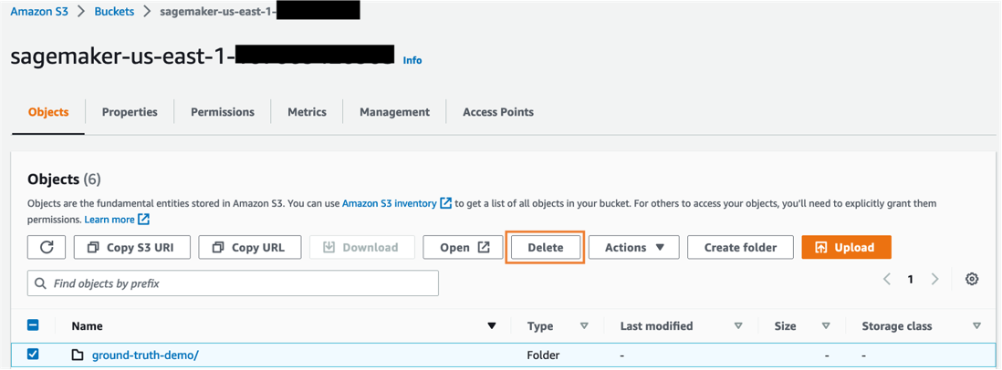
Task: Open the ground-truth-demo/ folder link
Action: (145, 355)
